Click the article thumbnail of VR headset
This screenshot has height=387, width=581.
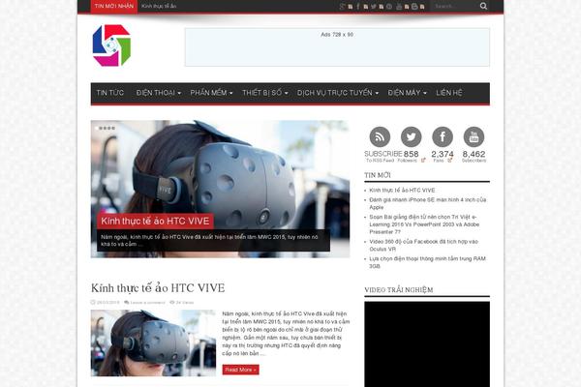pyautogui.click(x=153, y=342)
